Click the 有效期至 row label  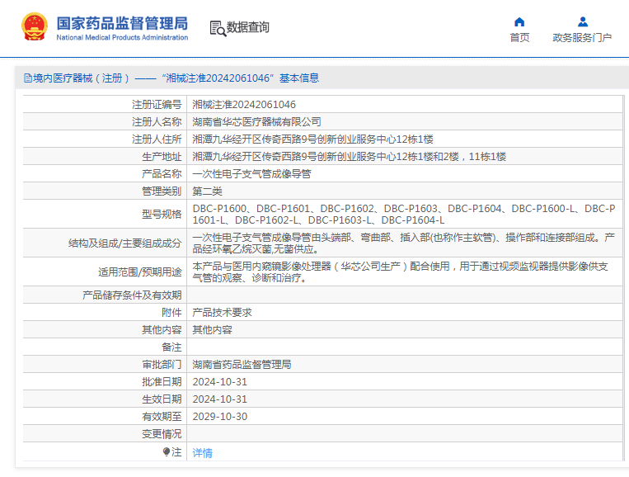pyautogui.click(x=162, y=417)
